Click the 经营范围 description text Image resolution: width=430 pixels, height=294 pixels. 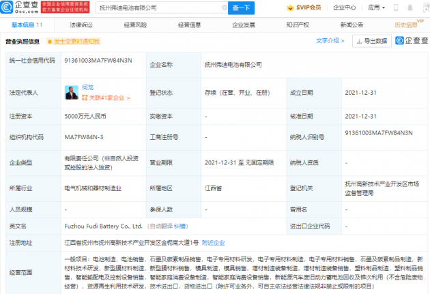click(x=244, y=273)
